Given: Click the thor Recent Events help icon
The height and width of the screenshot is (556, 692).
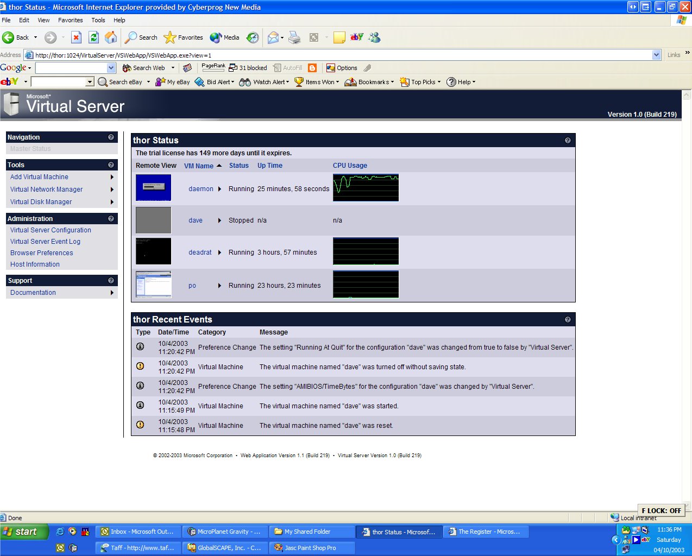Looking at the screenshot, I should [x=568, y=320].
